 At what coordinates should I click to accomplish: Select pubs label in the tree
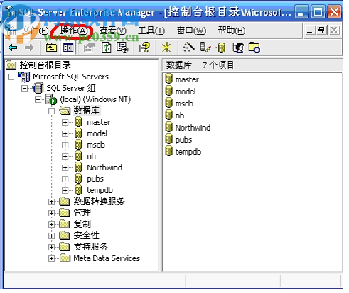tap(95, 179)
